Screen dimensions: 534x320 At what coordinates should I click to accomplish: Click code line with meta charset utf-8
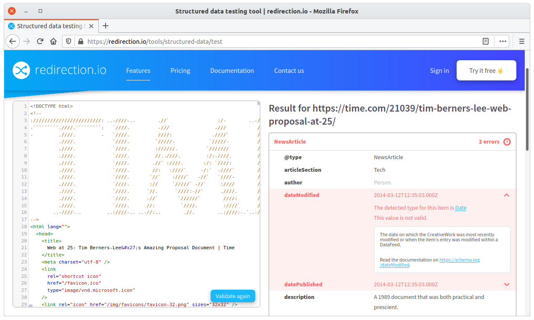point(76,262)
